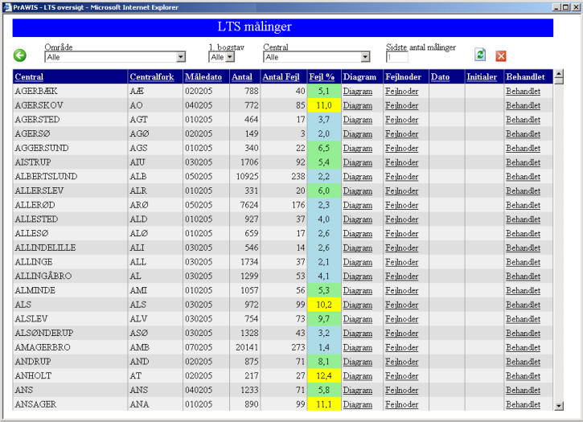
Task: Click blue 1,4 Fejl % cell for AMAGERBRO
Action: [x=324, y=347]
